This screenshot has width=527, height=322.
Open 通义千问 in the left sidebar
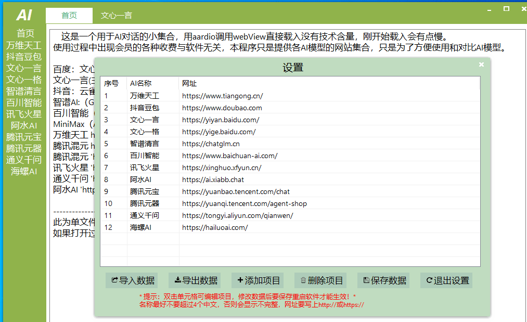coord(24,160)
